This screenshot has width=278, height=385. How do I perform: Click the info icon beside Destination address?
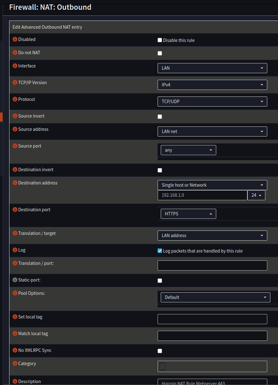15,183
